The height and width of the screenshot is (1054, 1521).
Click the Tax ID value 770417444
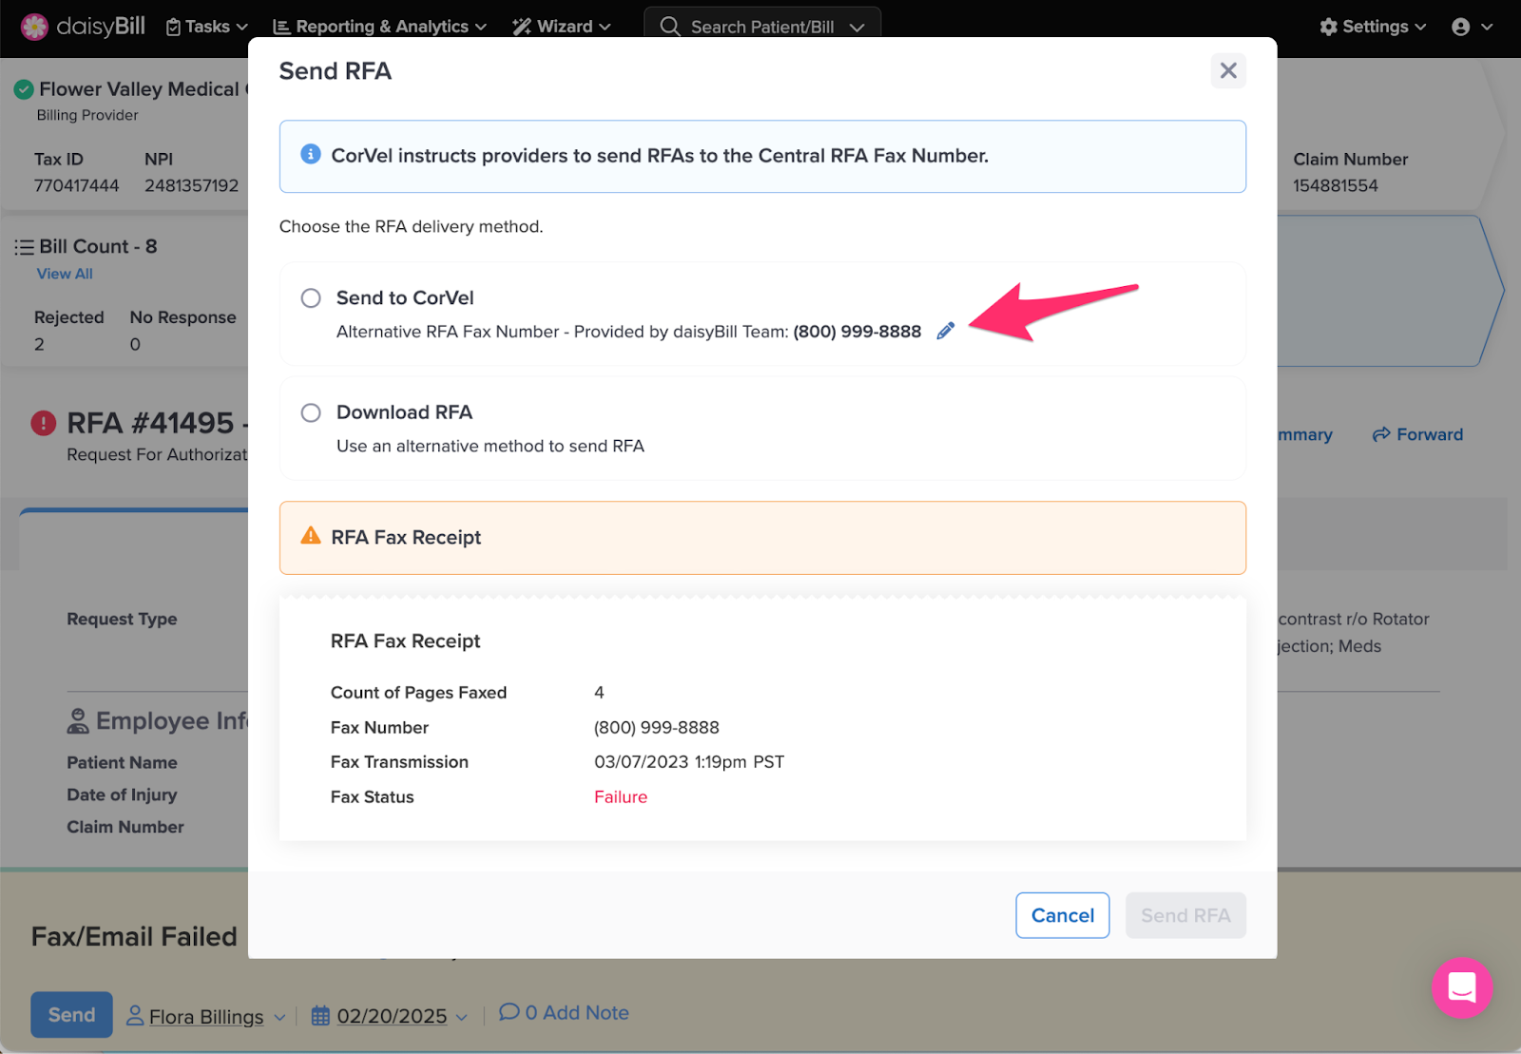point(77,186)
